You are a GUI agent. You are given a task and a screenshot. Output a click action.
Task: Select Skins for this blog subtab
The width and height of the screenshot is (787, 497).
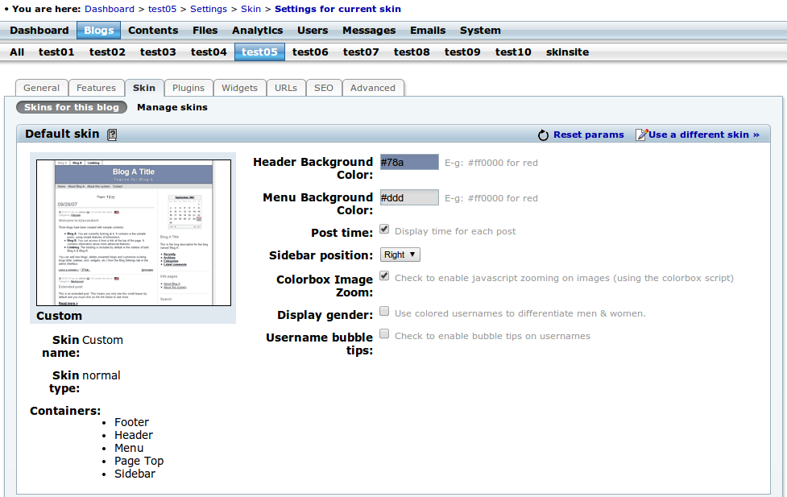pyautogui.click(x=72, y=107)
